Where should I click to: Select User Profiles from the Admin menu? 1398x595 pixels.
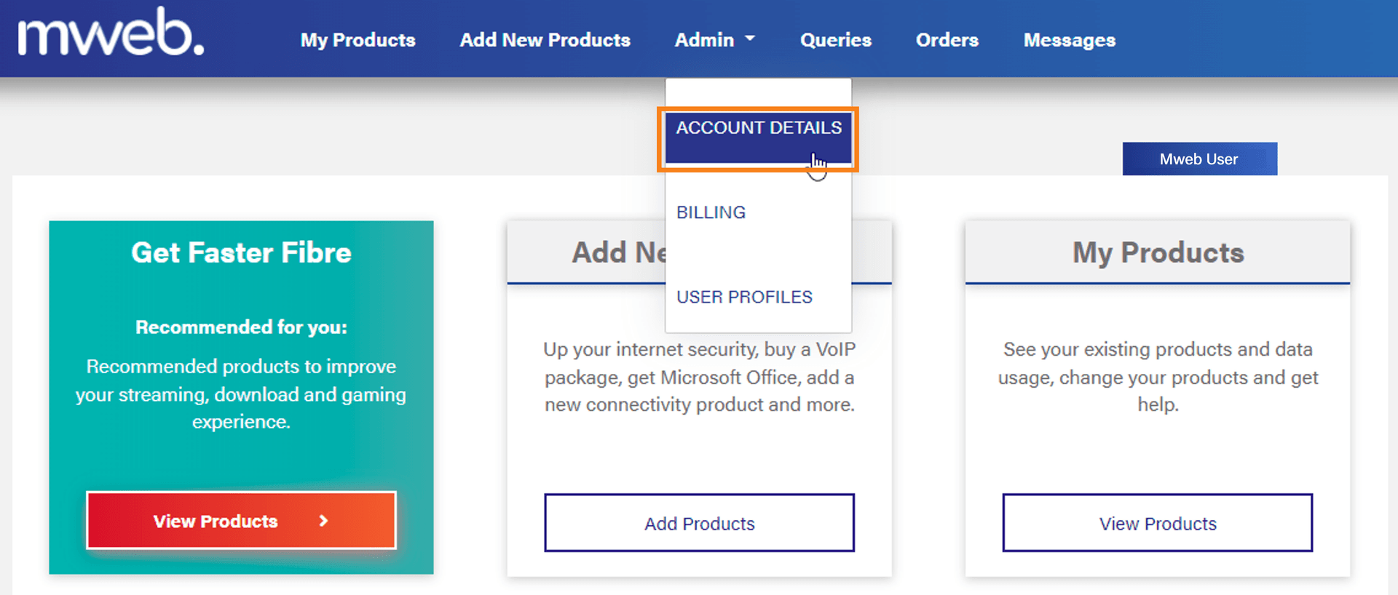744,296
